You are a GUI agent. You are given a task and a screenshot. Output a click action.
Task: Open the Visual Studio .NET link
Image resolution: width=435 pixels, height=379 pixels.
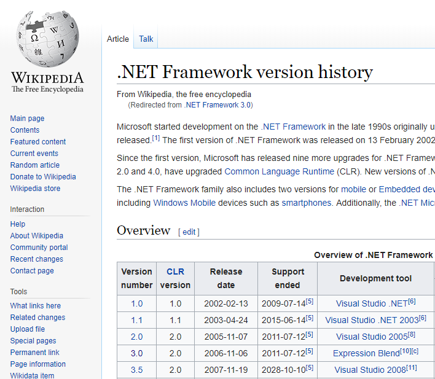tap(372, 303)
